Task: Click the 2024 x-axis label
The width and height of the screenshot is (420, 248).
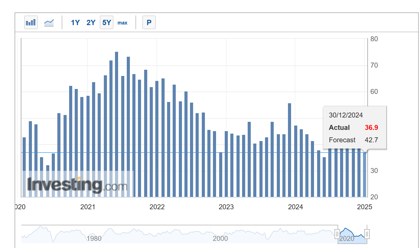Action: tap(295, 207)
